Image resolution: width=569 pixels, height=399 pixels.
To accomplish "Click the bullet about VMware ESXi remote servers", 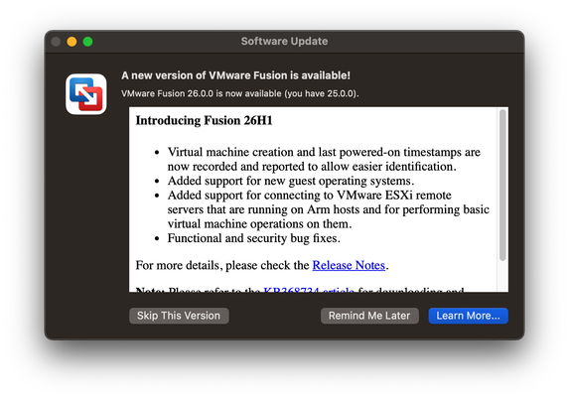I will [328, 209].
